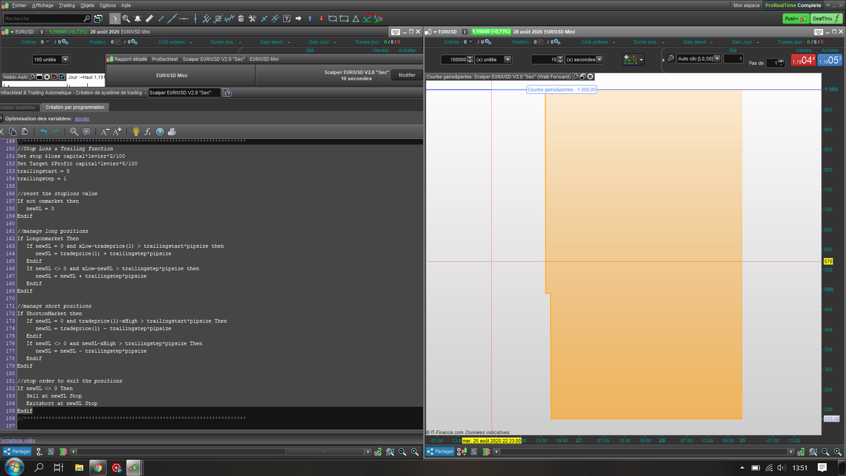Open the 100 unités dropdown
Screen dimensions: 846x476
point(65,59)
